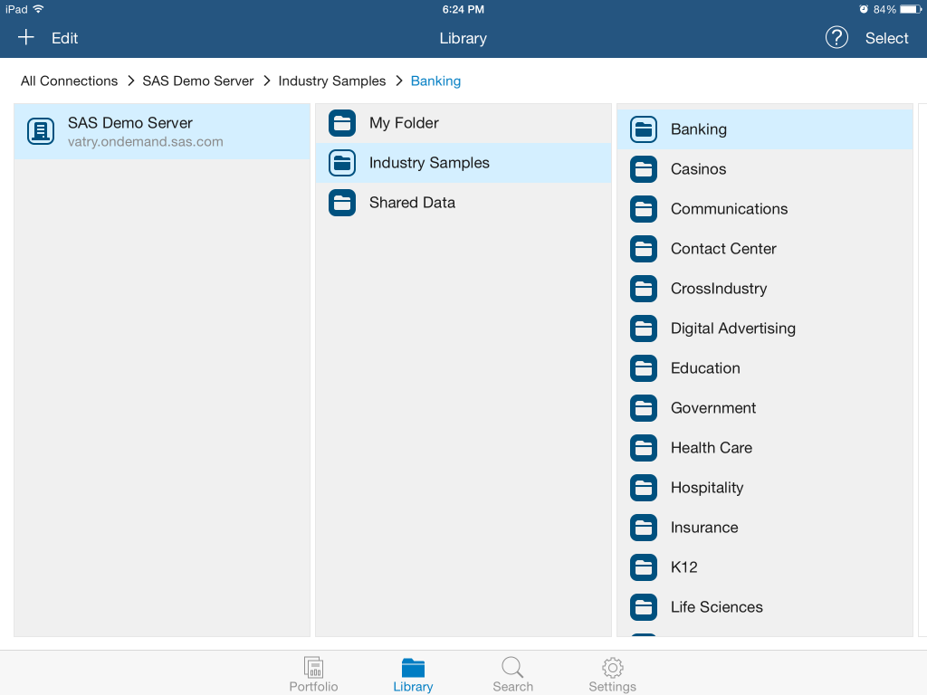
Task: Tap the Edit button
Action: [64, 38]
